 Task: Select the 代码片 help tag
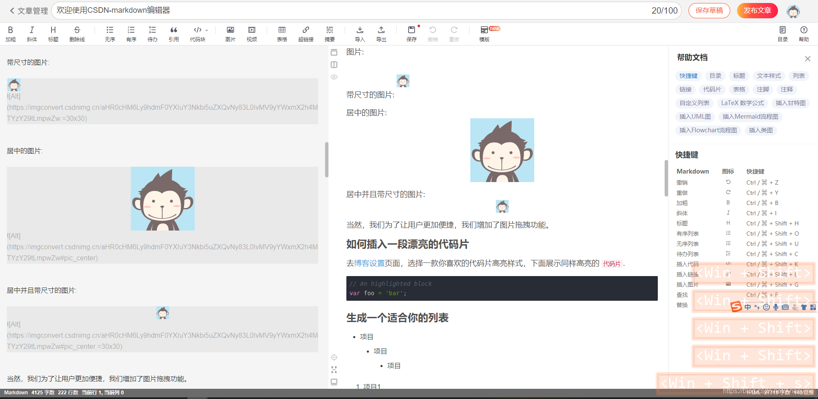pyautogui.click(x=712, y=89)
